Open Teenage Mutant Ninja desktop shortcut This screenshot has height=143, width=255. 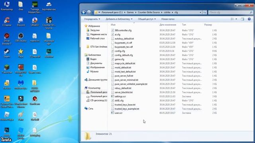pos(35,8)
